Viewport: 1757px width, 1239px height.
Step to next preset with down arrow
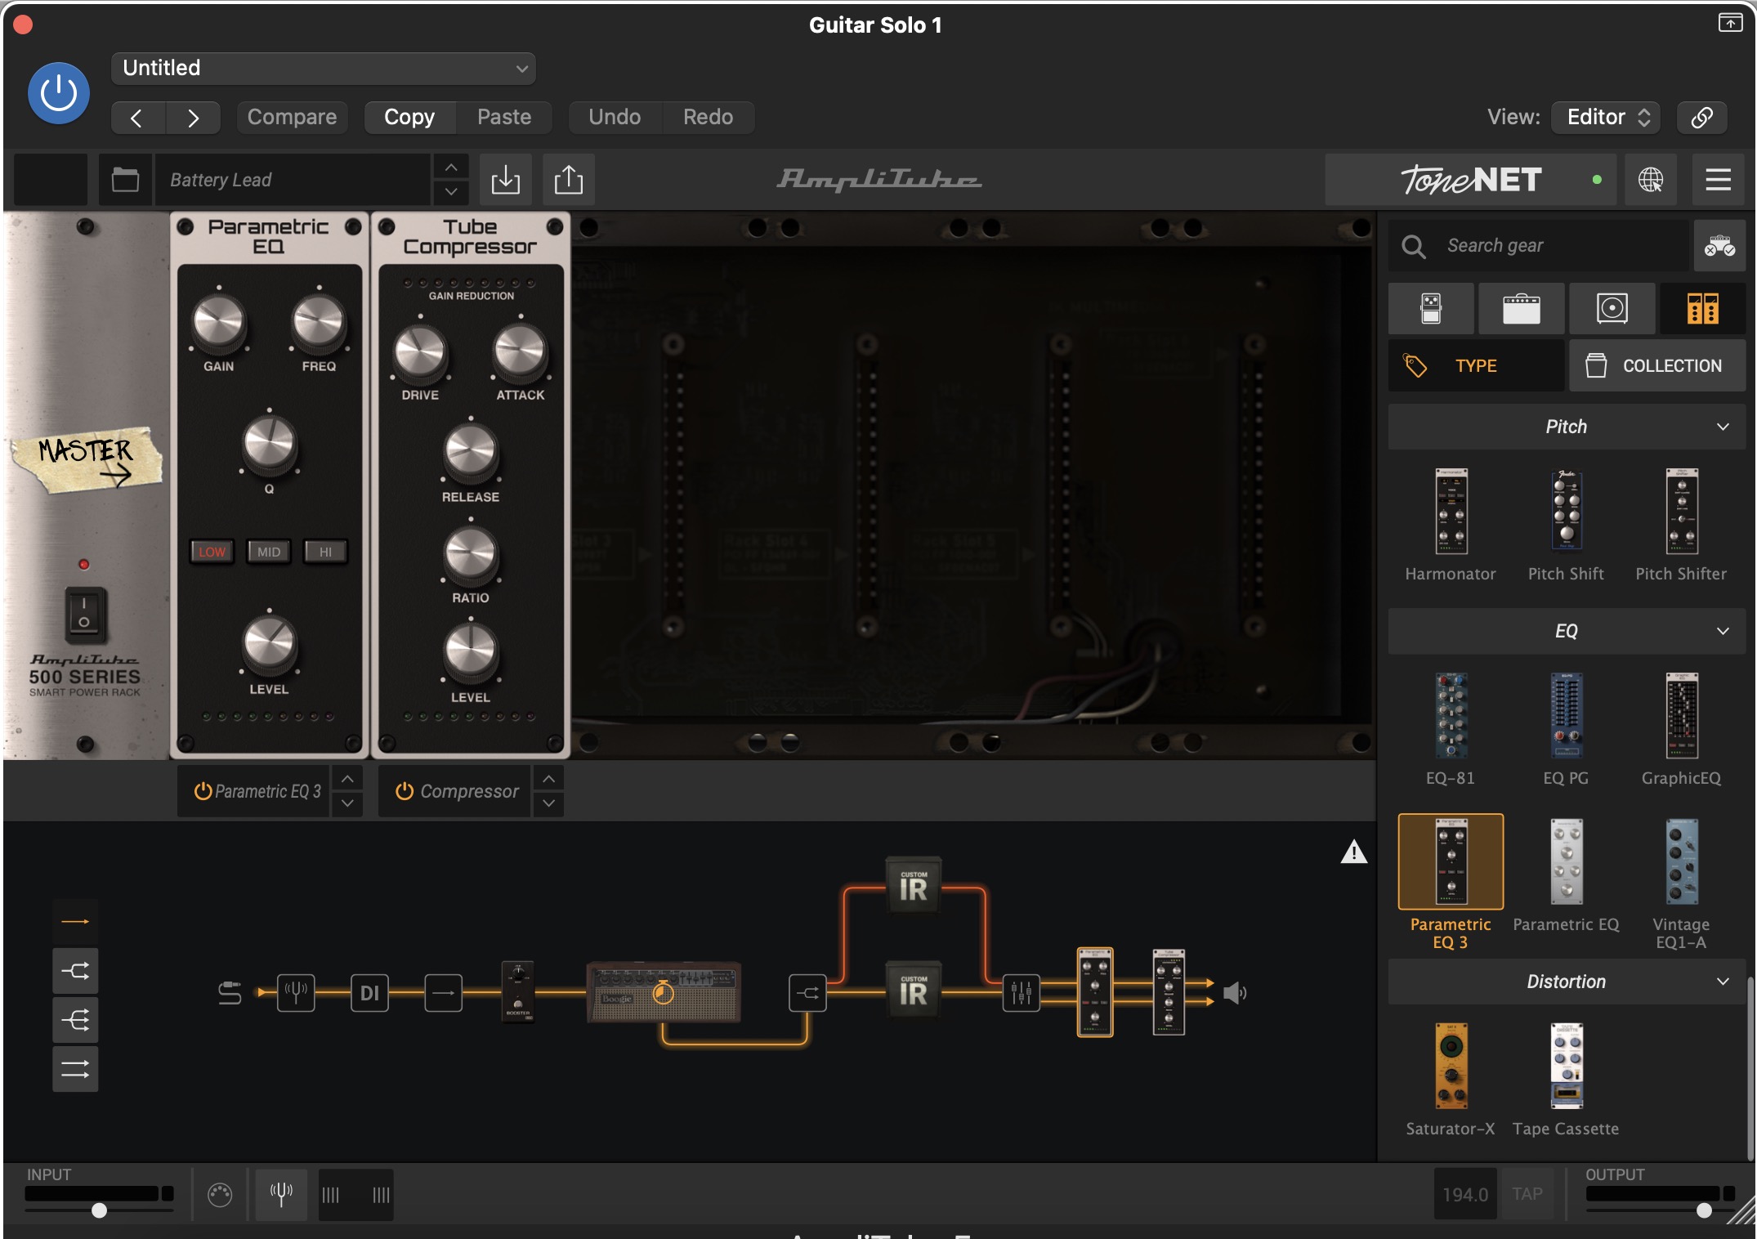tap(451, 192)
